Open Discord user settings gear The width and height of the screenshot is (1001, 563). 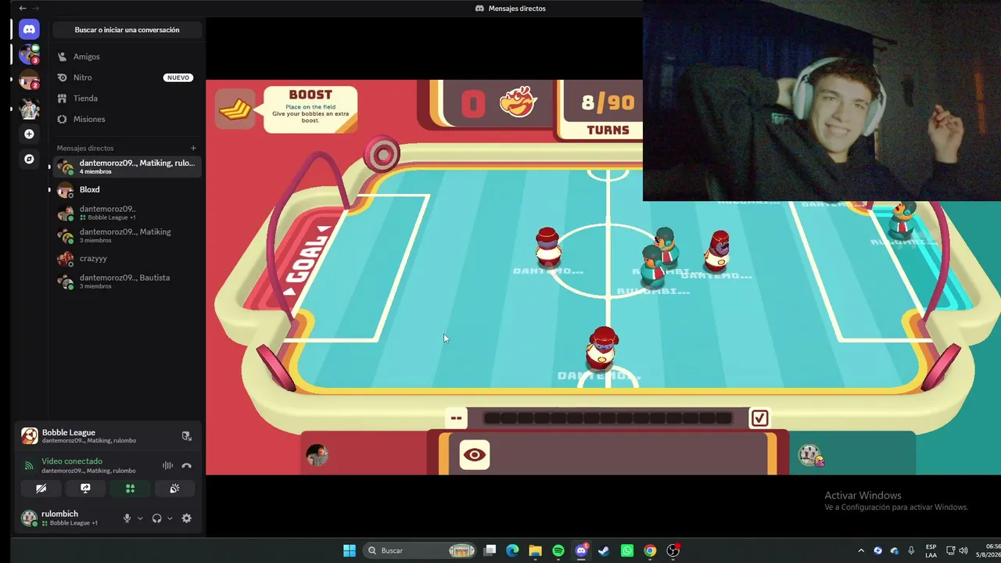[x=186, y=518]
